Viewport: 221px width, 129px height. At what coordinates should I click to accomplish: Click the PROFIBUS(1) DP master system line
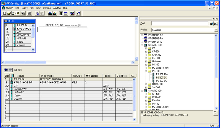coord(63,27)
